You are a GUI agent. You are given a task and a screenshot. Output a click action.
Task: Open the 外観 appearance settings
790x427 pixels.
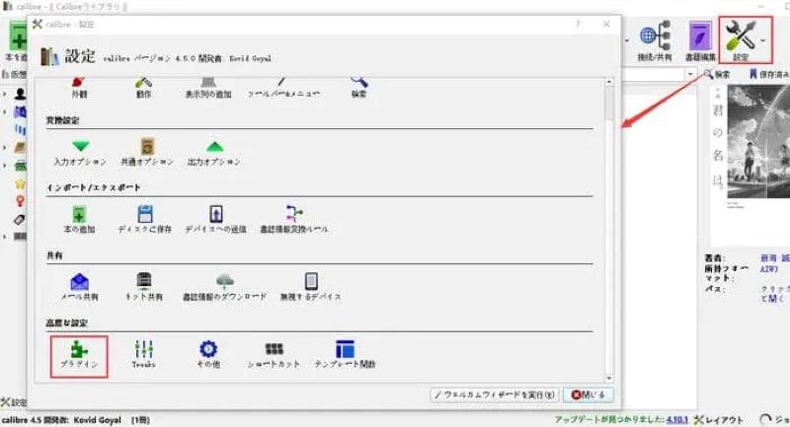tap(79, 87)
